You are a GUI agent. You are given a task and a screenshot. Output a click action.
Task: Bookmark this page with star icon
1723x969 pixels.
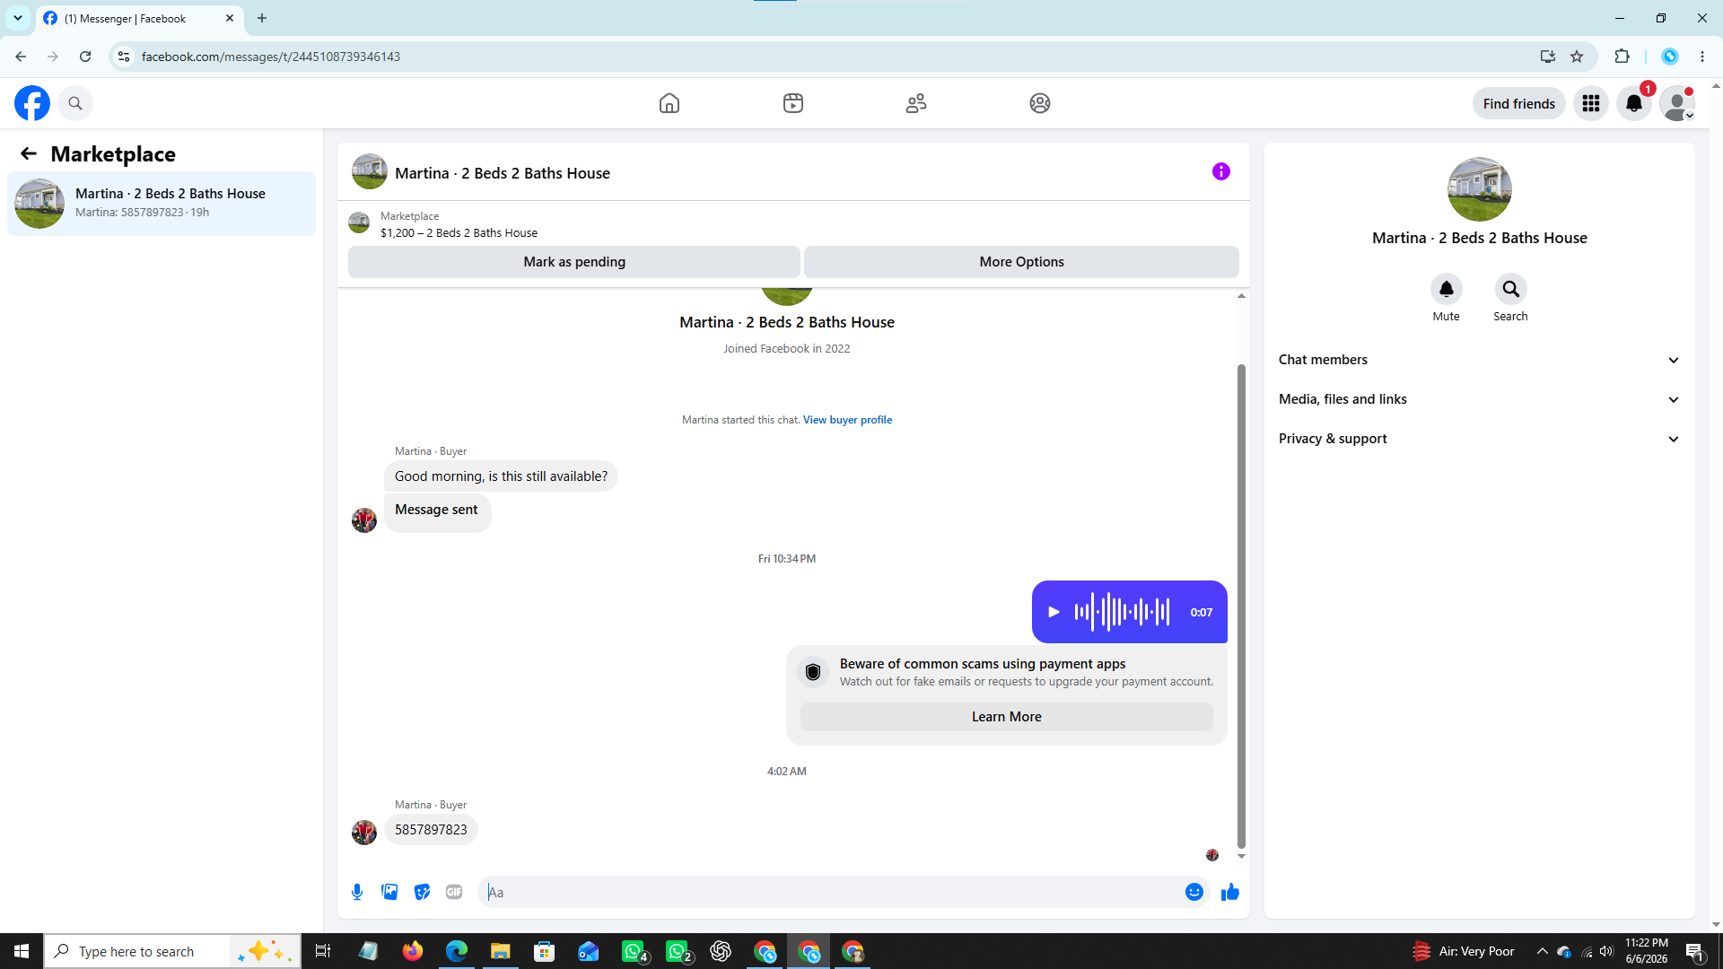(x=1577, y=57)
